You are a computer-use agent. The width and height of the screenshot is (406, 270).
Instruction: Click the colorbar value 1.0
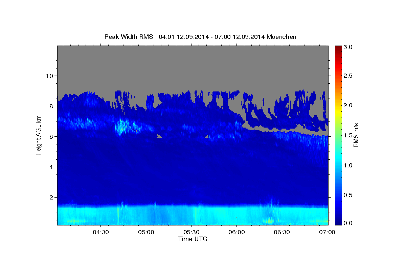(x=348, y=165)
